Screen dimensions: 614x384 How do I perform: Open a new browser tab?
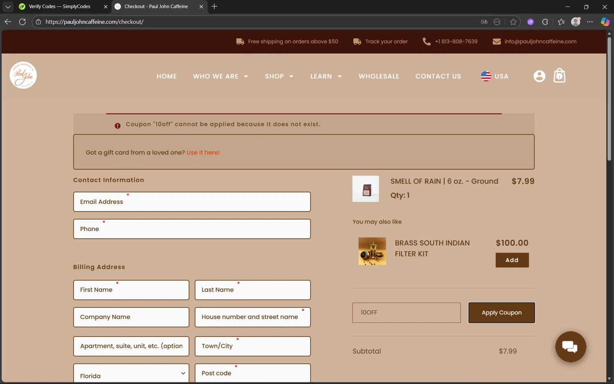tap(214, 7)
